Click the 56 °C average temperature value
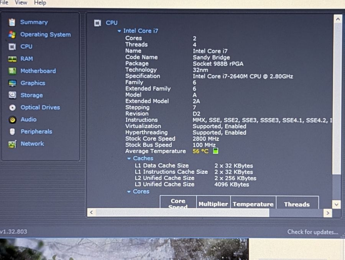345x260 pixels. coord(200,151)
